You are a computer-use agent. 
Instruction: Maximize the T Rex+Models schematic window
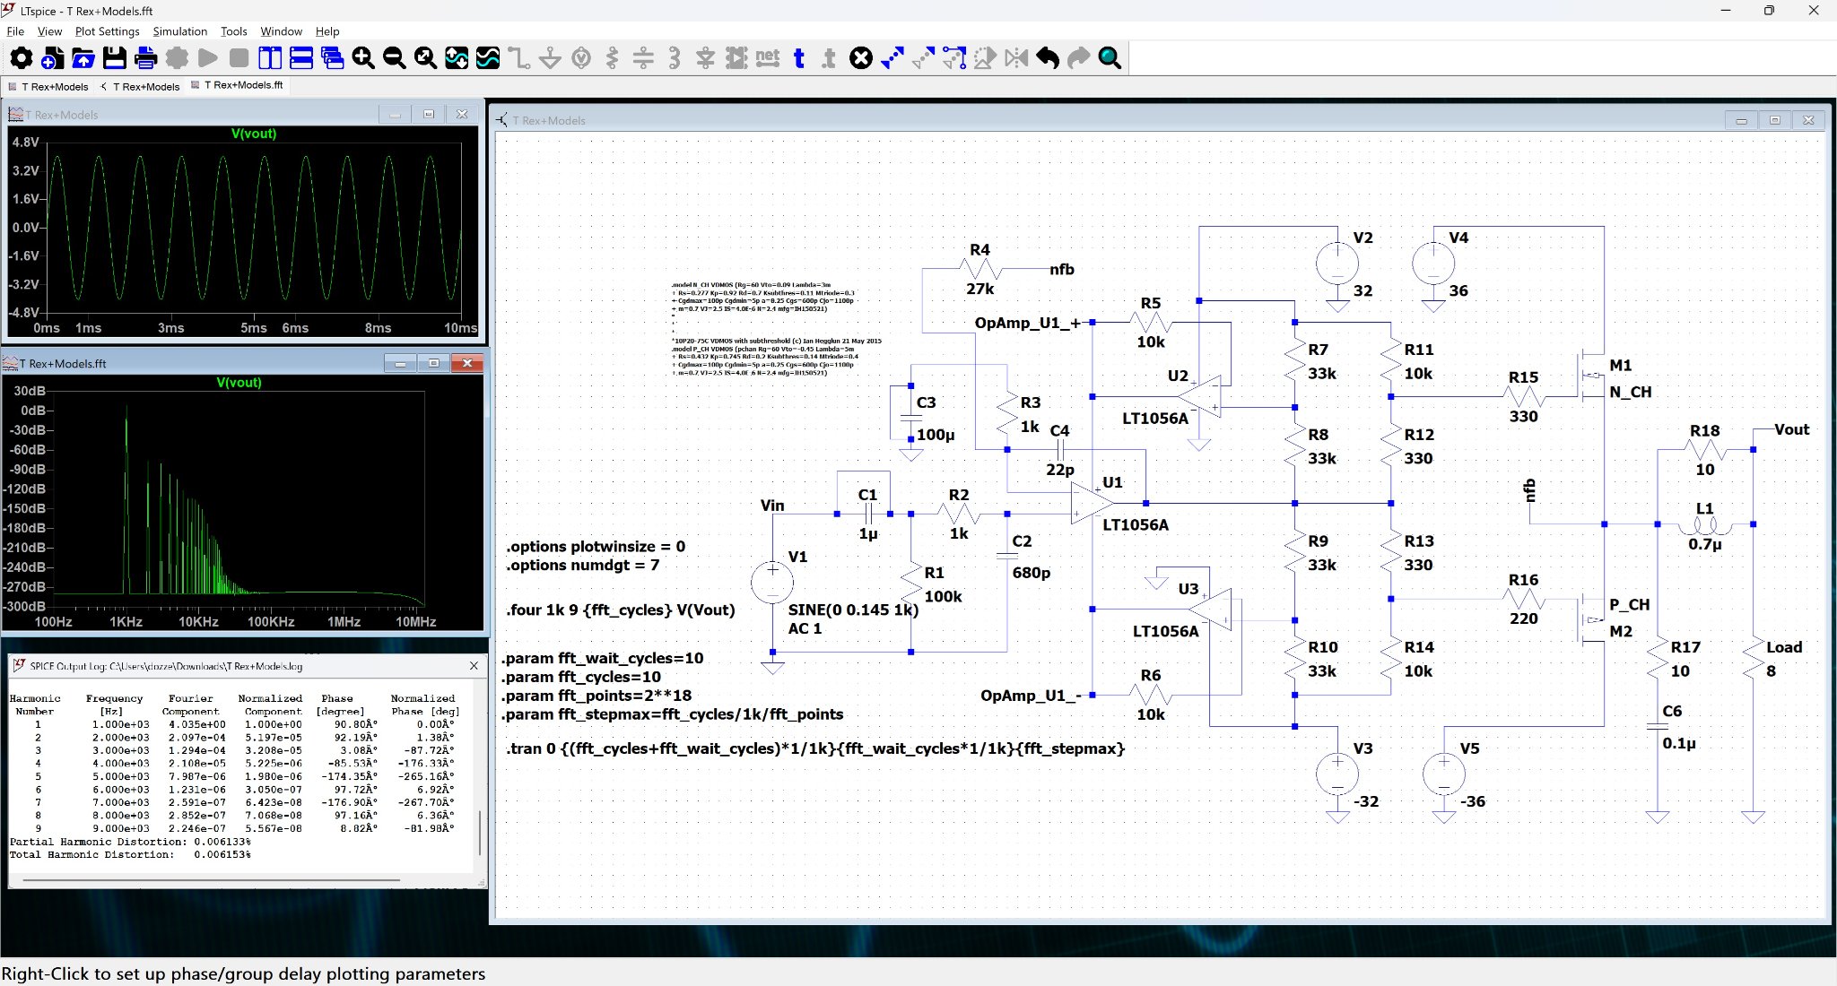[x=1774, y=120]
